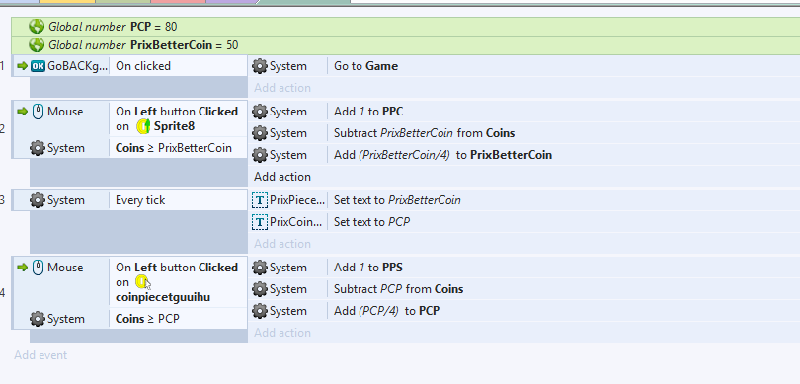Image resolution: width=800 pixels, height=384 pixels.
Task: Click the PrixCoin object name
Action: [x=296, y=222]
